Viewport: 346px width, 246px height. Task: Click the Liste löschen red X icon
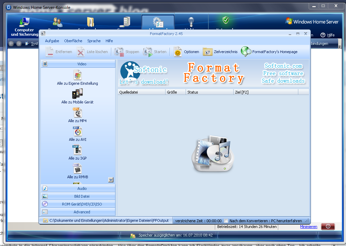click(x=81, y=52)
